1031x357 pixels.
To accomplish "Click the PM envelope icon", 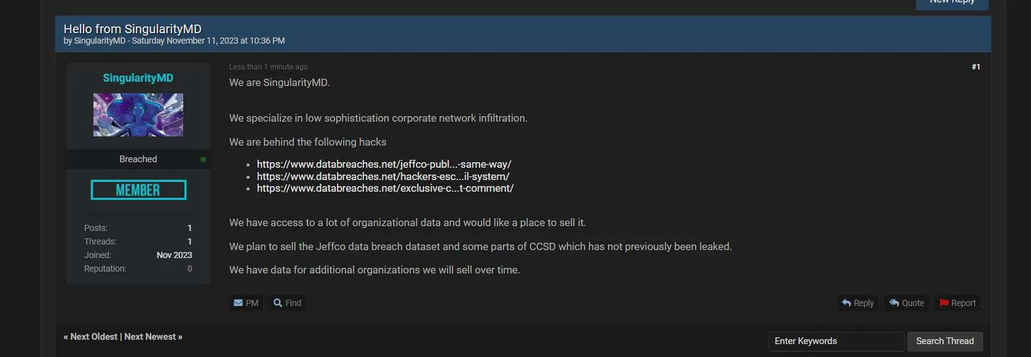I will pyautogui.click(x=238, y=303).
